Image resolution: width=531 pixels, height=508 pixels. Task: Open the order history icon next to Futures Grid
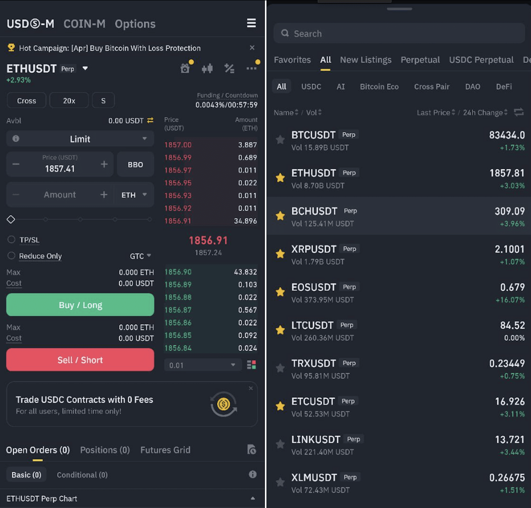(252, 449)
